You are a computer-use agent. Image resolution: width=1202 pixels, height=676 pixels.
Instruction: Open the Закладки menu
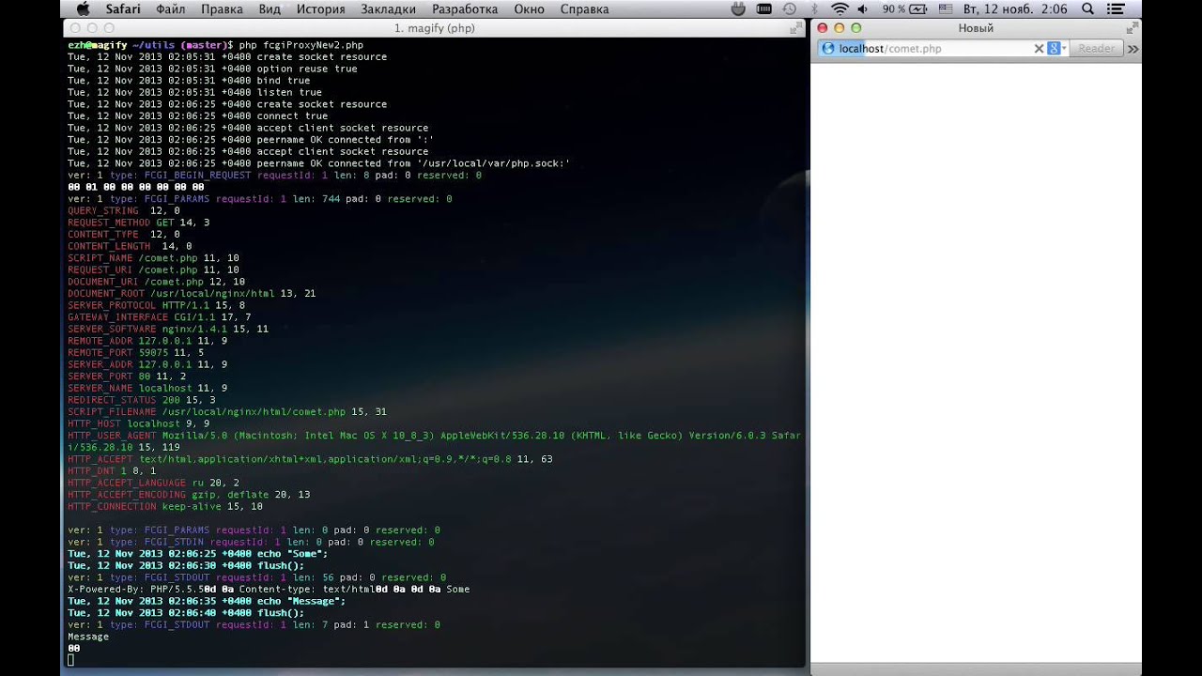[x=388, y=8]
